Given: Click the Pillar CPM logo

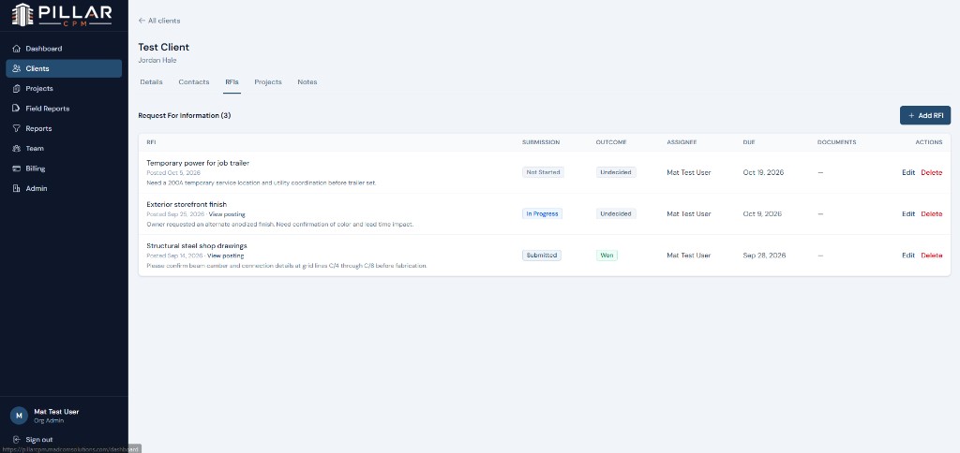Looking at the screenshot, I should click(x=62, y=15).
